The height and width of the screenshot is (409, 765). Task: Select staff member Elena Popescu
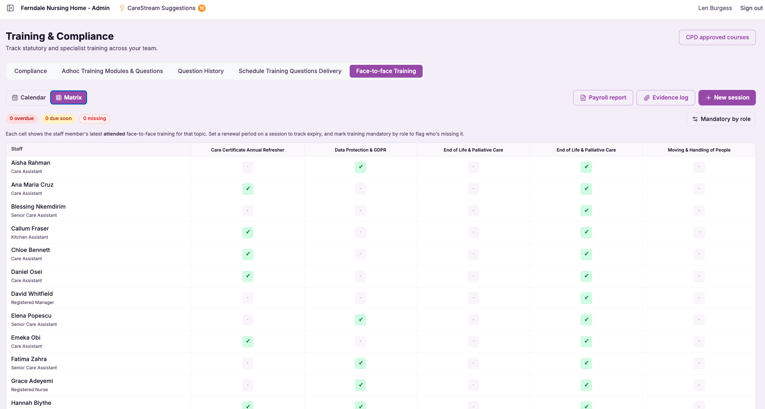pos(31,316)
